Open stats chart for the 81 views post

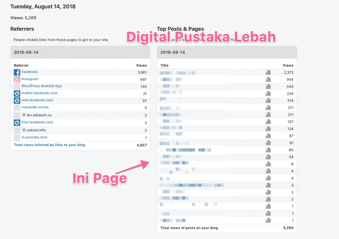tap(268, 143)
